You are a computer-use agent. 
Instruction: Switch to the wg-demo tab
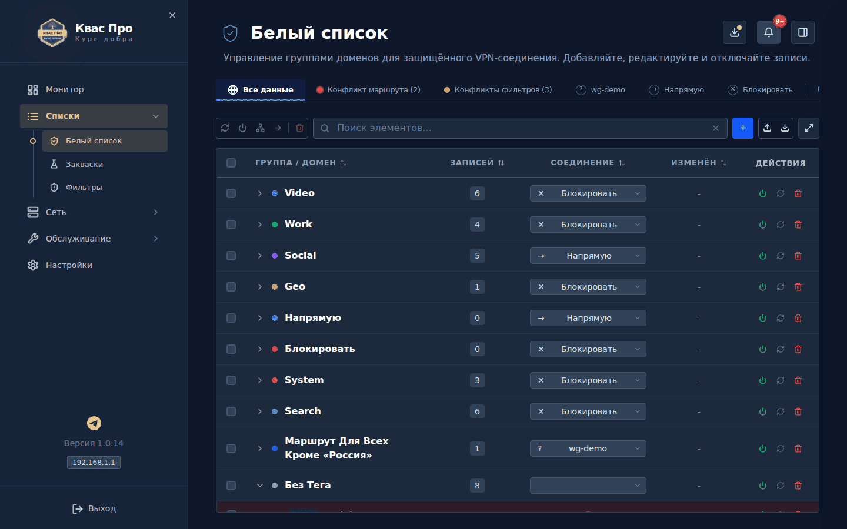tap(601, 90)
